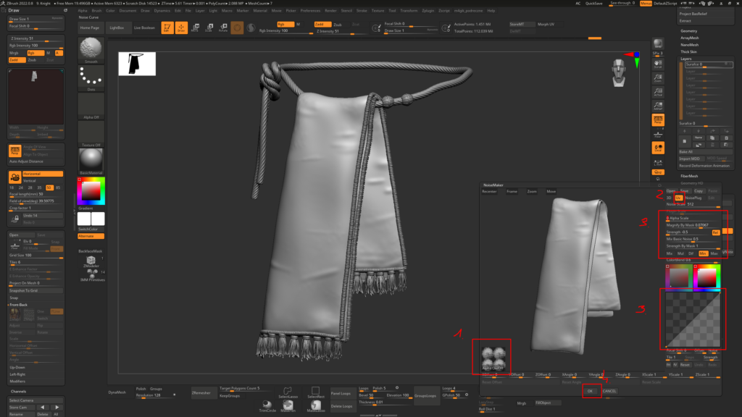The width and height of the screenshot is (742, 417).
Task: Toggle the Persp perspective icon in right shelf
Action: 658,120
